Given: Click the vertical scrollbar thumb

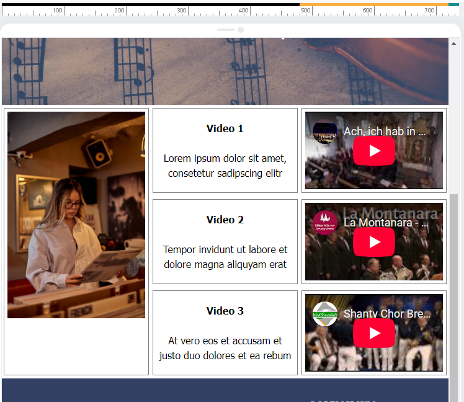Looking at the screenshot, I should coord(453,298).
